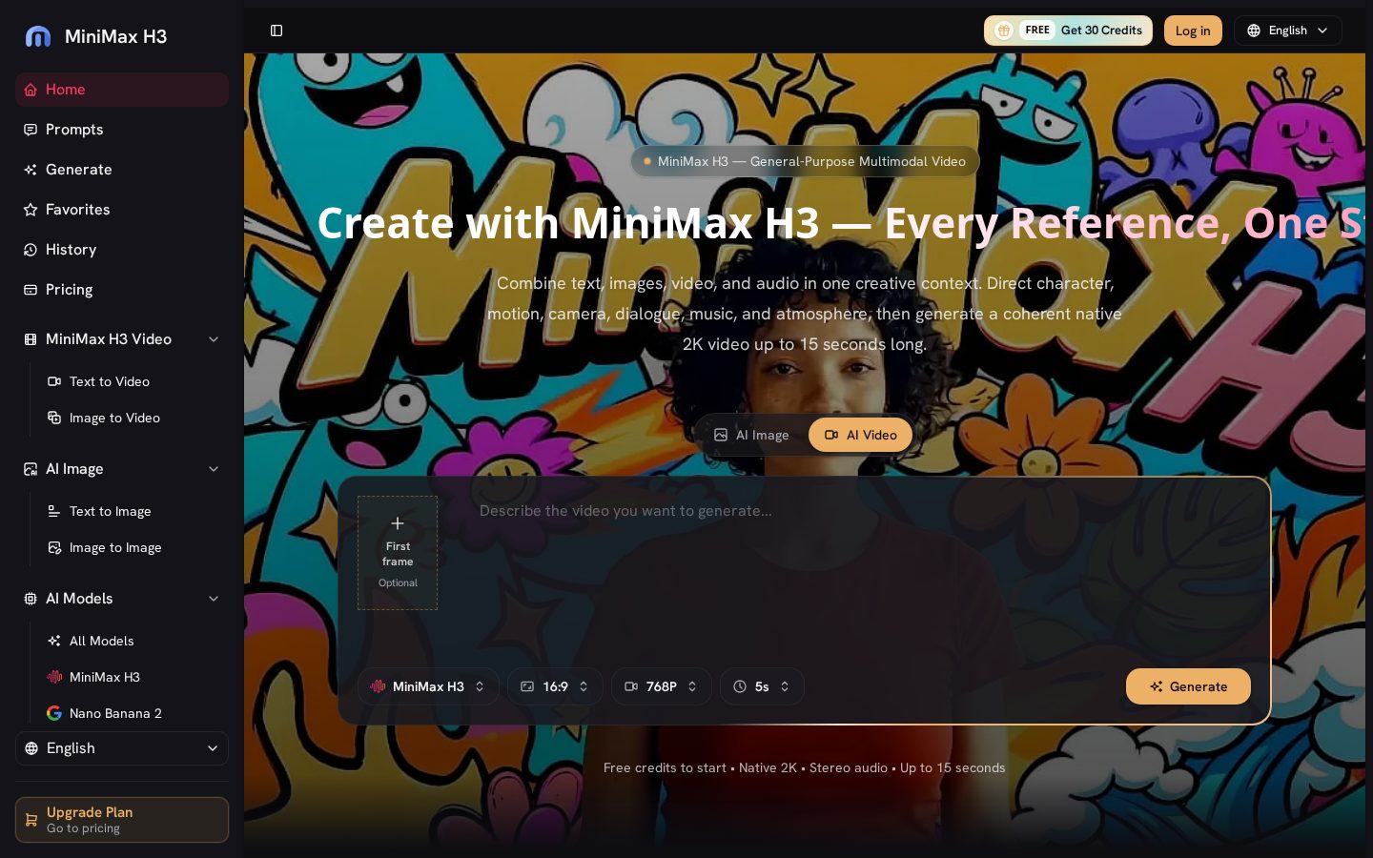The image size is (1373, 858).
Task: Click the video description text field
Action: pos(863,572)
